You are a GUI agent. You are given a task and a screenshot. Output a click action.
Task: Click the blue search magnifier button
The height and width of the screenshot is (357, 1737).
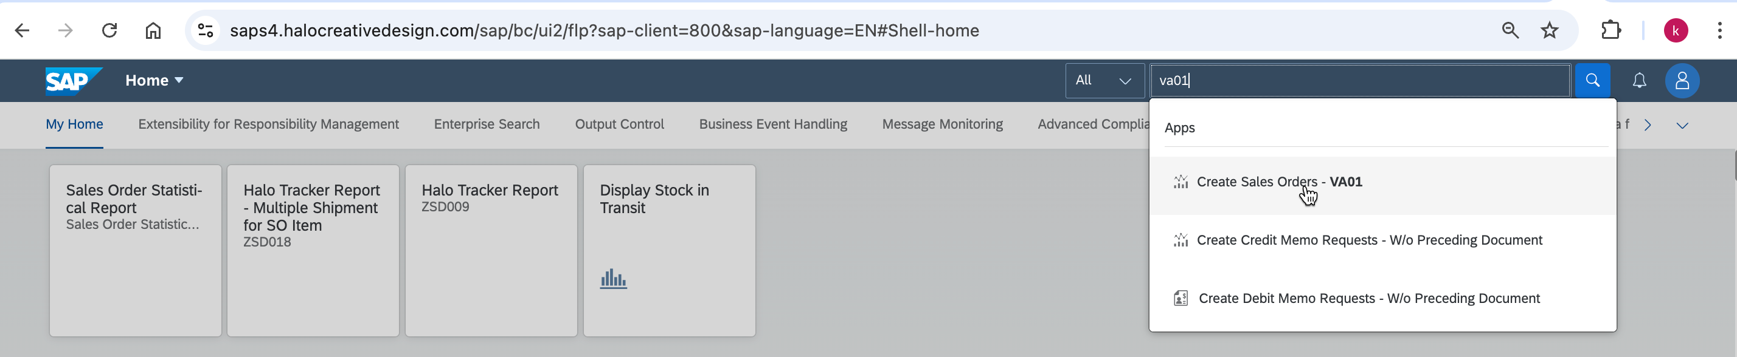[1592, 81]
